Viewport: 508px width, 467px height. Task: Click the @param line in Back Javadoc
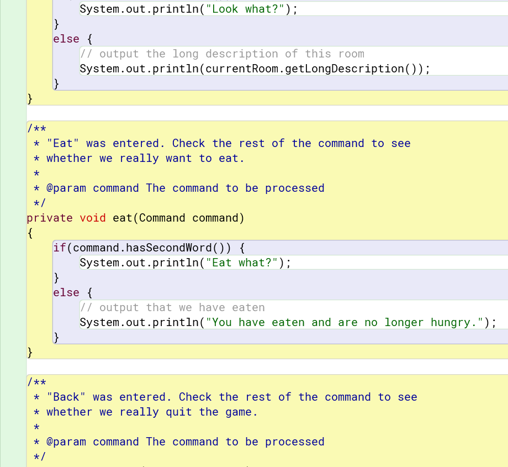point(179,442)
